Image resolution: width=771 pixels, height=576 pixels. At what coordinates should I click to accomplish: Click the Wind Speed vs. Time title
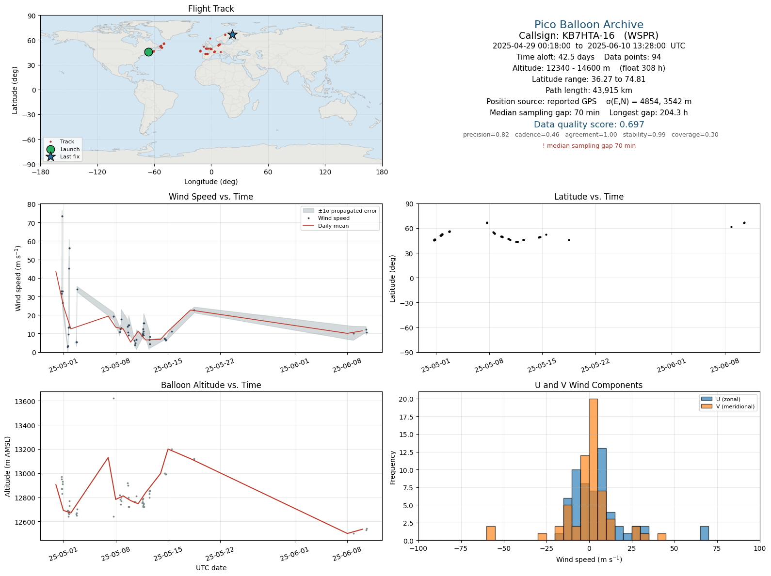[211, 197]
